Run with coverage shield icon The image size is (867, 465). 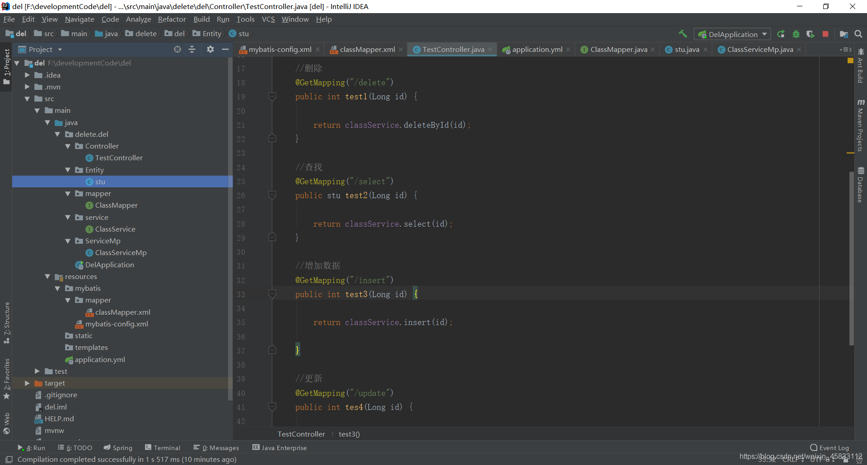point(811,34)
